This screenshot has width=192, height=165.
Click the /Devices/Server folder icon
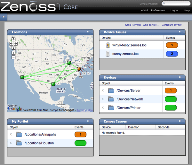[111, 91]
